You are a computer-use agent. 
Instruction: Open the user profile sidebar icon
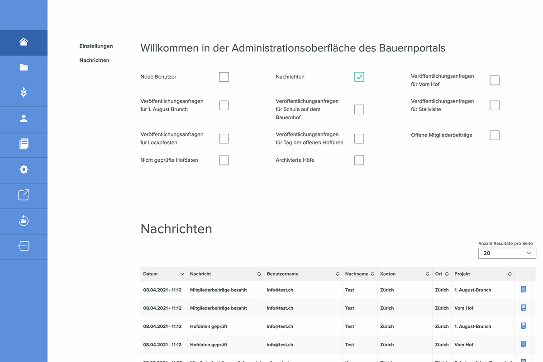[24, 119]
